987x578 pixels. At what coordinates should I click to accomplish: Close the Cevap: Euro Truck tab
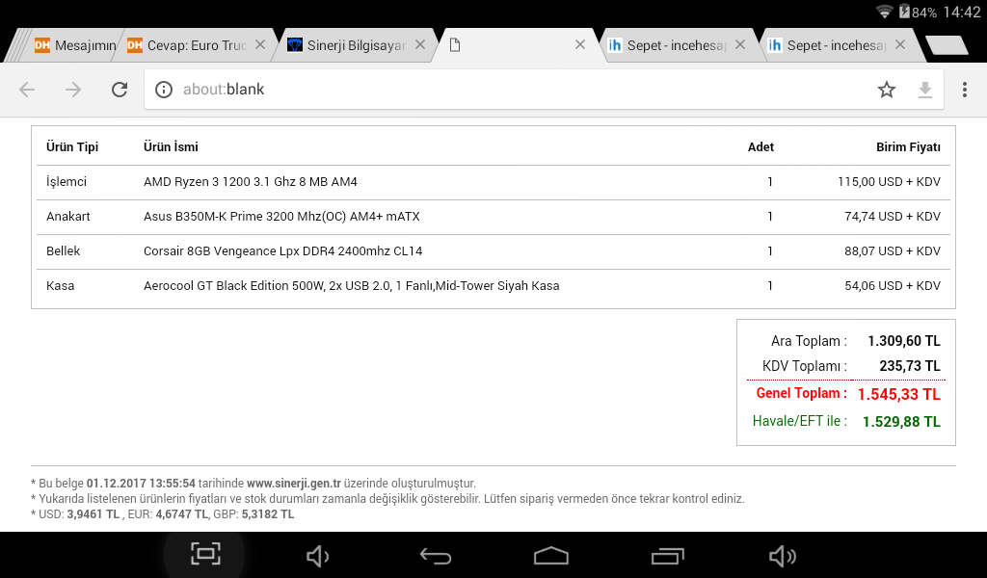tap(259, 44)
